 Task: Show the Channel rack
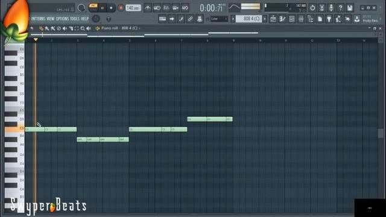292,19
